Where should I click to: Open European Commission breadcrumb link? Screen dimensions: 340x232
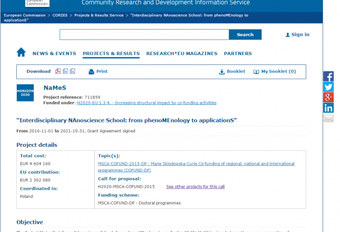coord(25,15)
